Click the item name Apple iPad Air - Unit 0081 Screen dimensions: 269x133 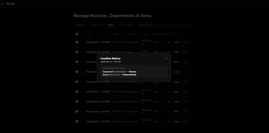click(x=98, y=92)
